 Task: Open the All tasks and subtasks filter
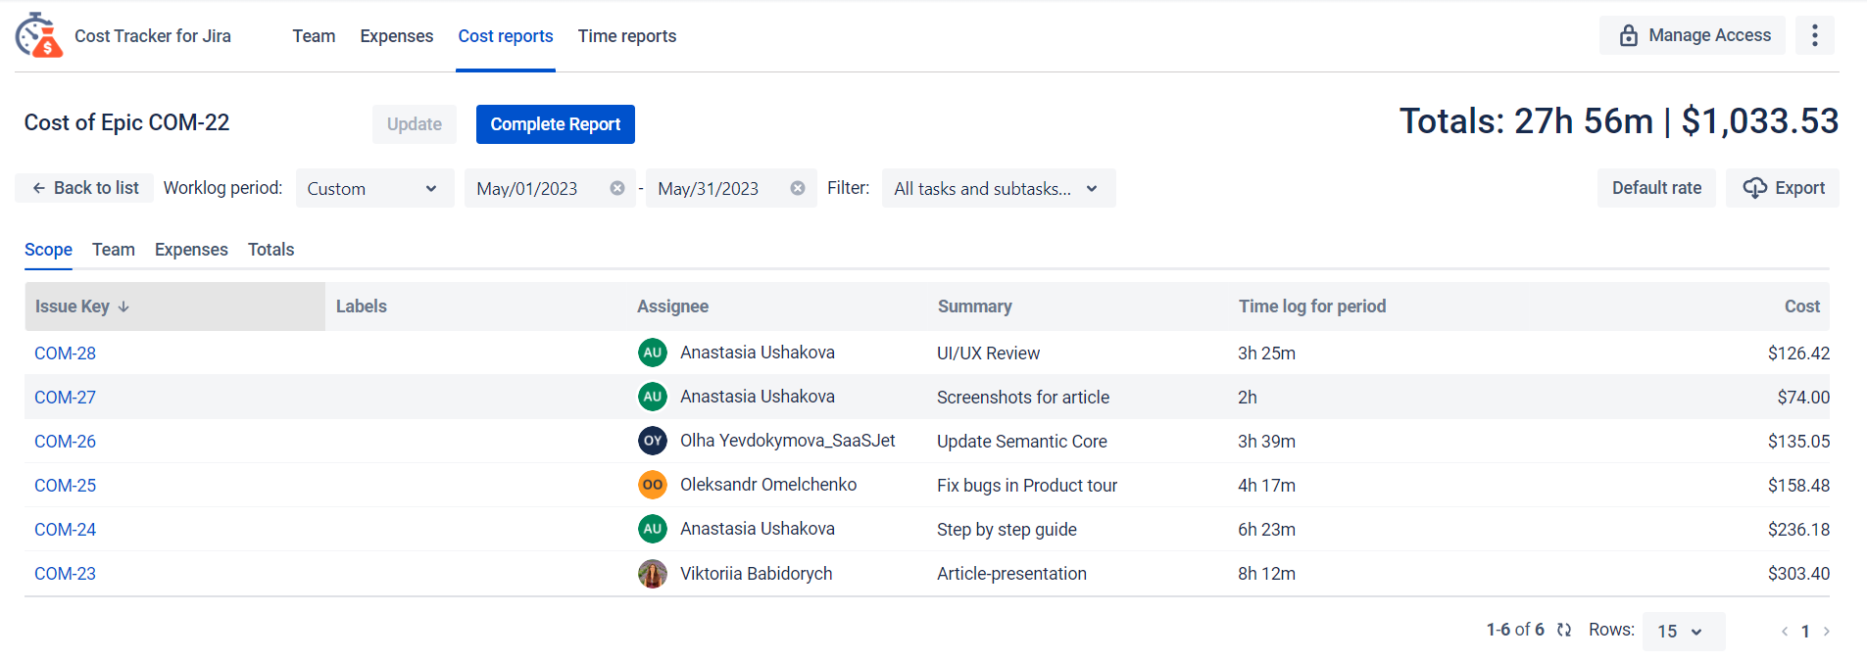pyautogui.click(x=997, y=188)
